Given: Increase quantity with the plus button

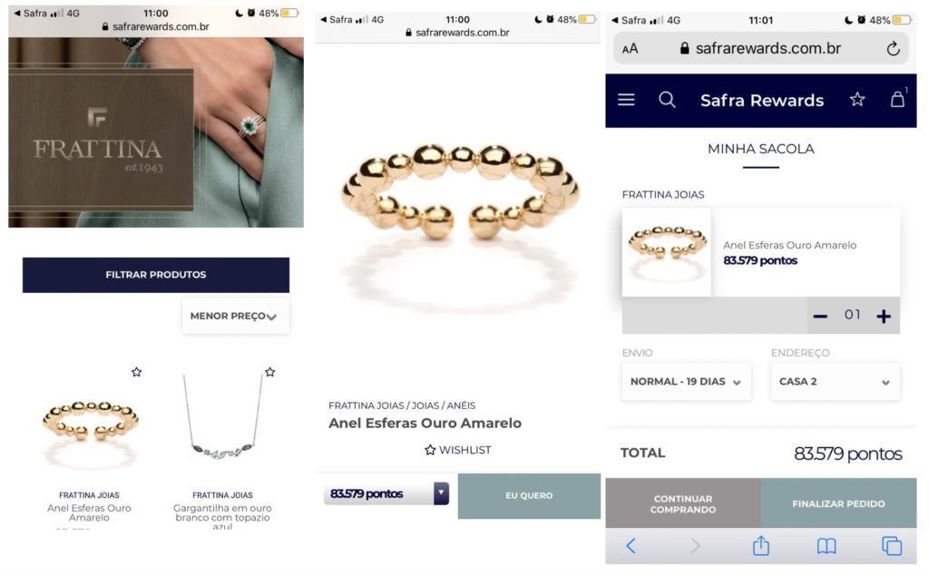Looking at the screenshot, I should tap(884, 317).
